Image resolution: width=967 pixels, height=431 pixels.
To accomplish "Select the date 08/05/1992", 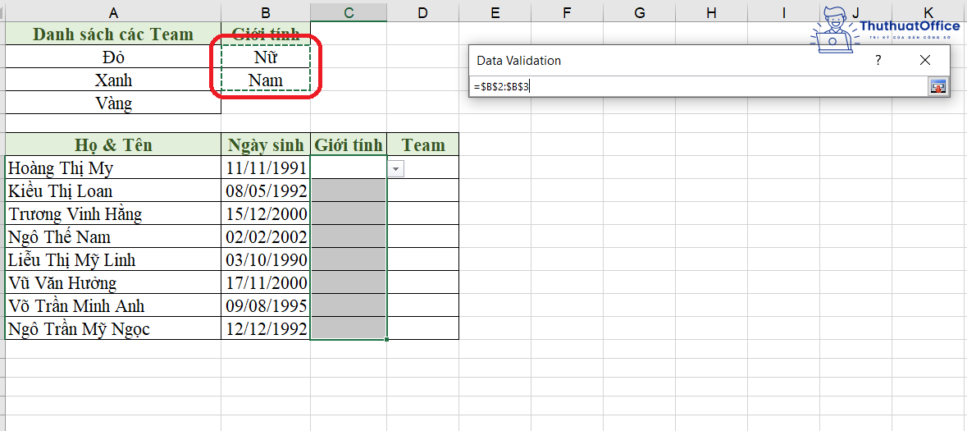I will pos(266,190).
